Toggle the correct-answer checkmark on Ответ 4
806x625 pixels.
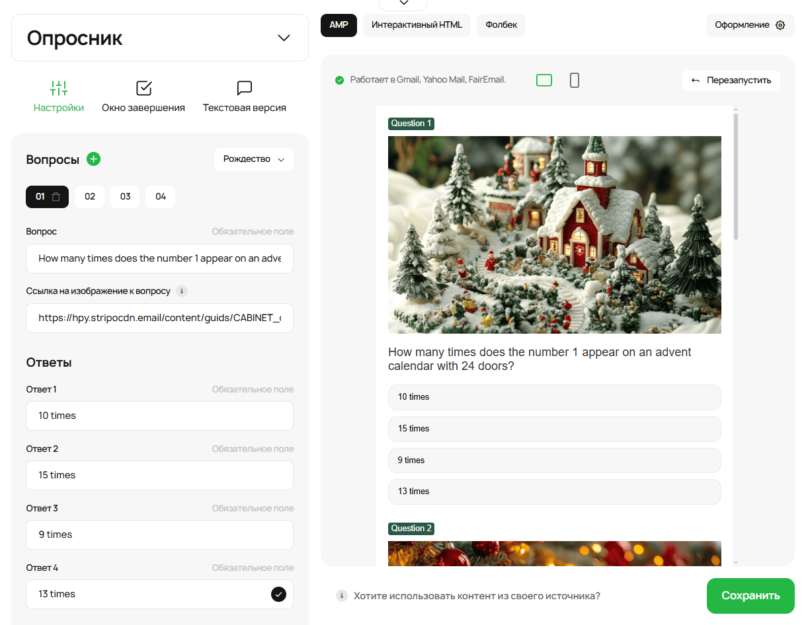pyautogui.click(x=278, y=594)
